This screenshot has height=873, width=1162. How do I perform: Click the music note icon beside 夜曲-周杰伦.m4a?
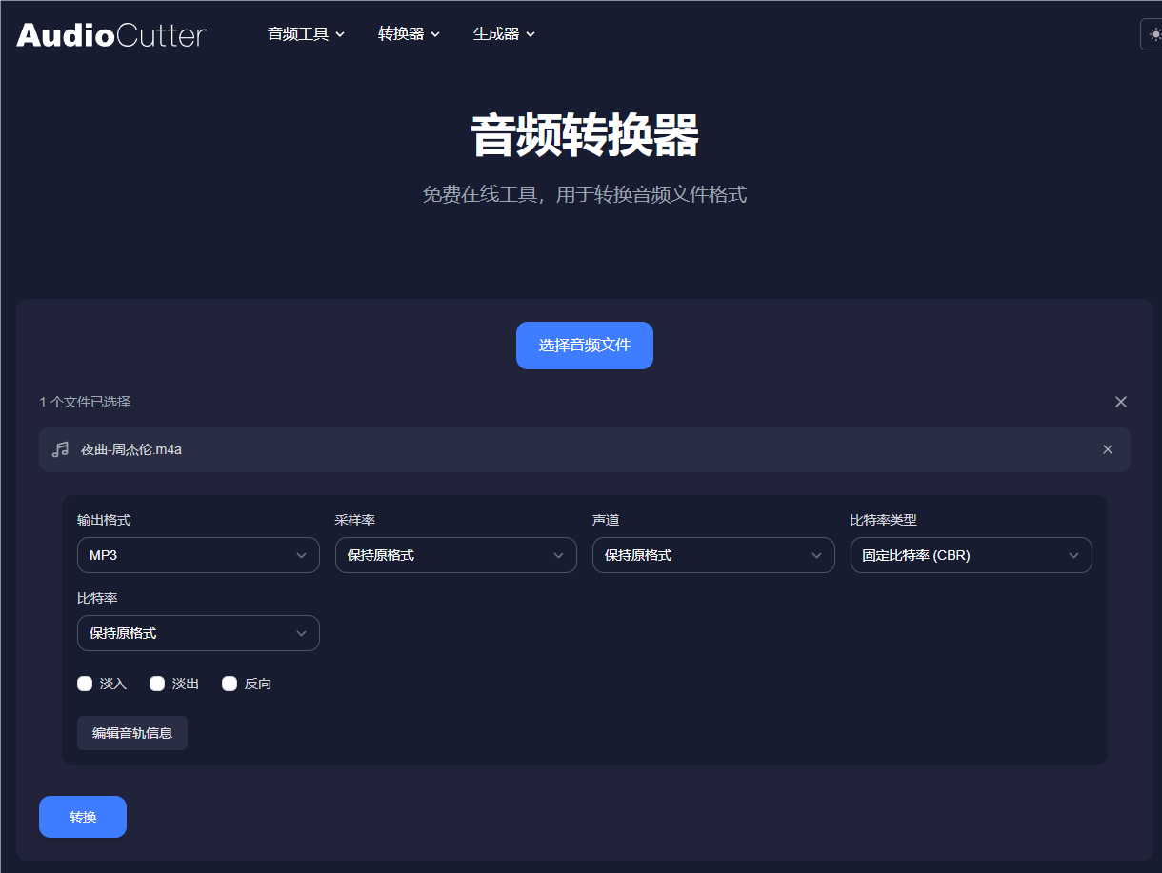pyautogui.click(x=58, y=448)
